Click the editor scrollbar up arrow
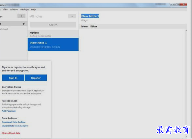The height and width of the screenshot is (139, 192). 186,30
